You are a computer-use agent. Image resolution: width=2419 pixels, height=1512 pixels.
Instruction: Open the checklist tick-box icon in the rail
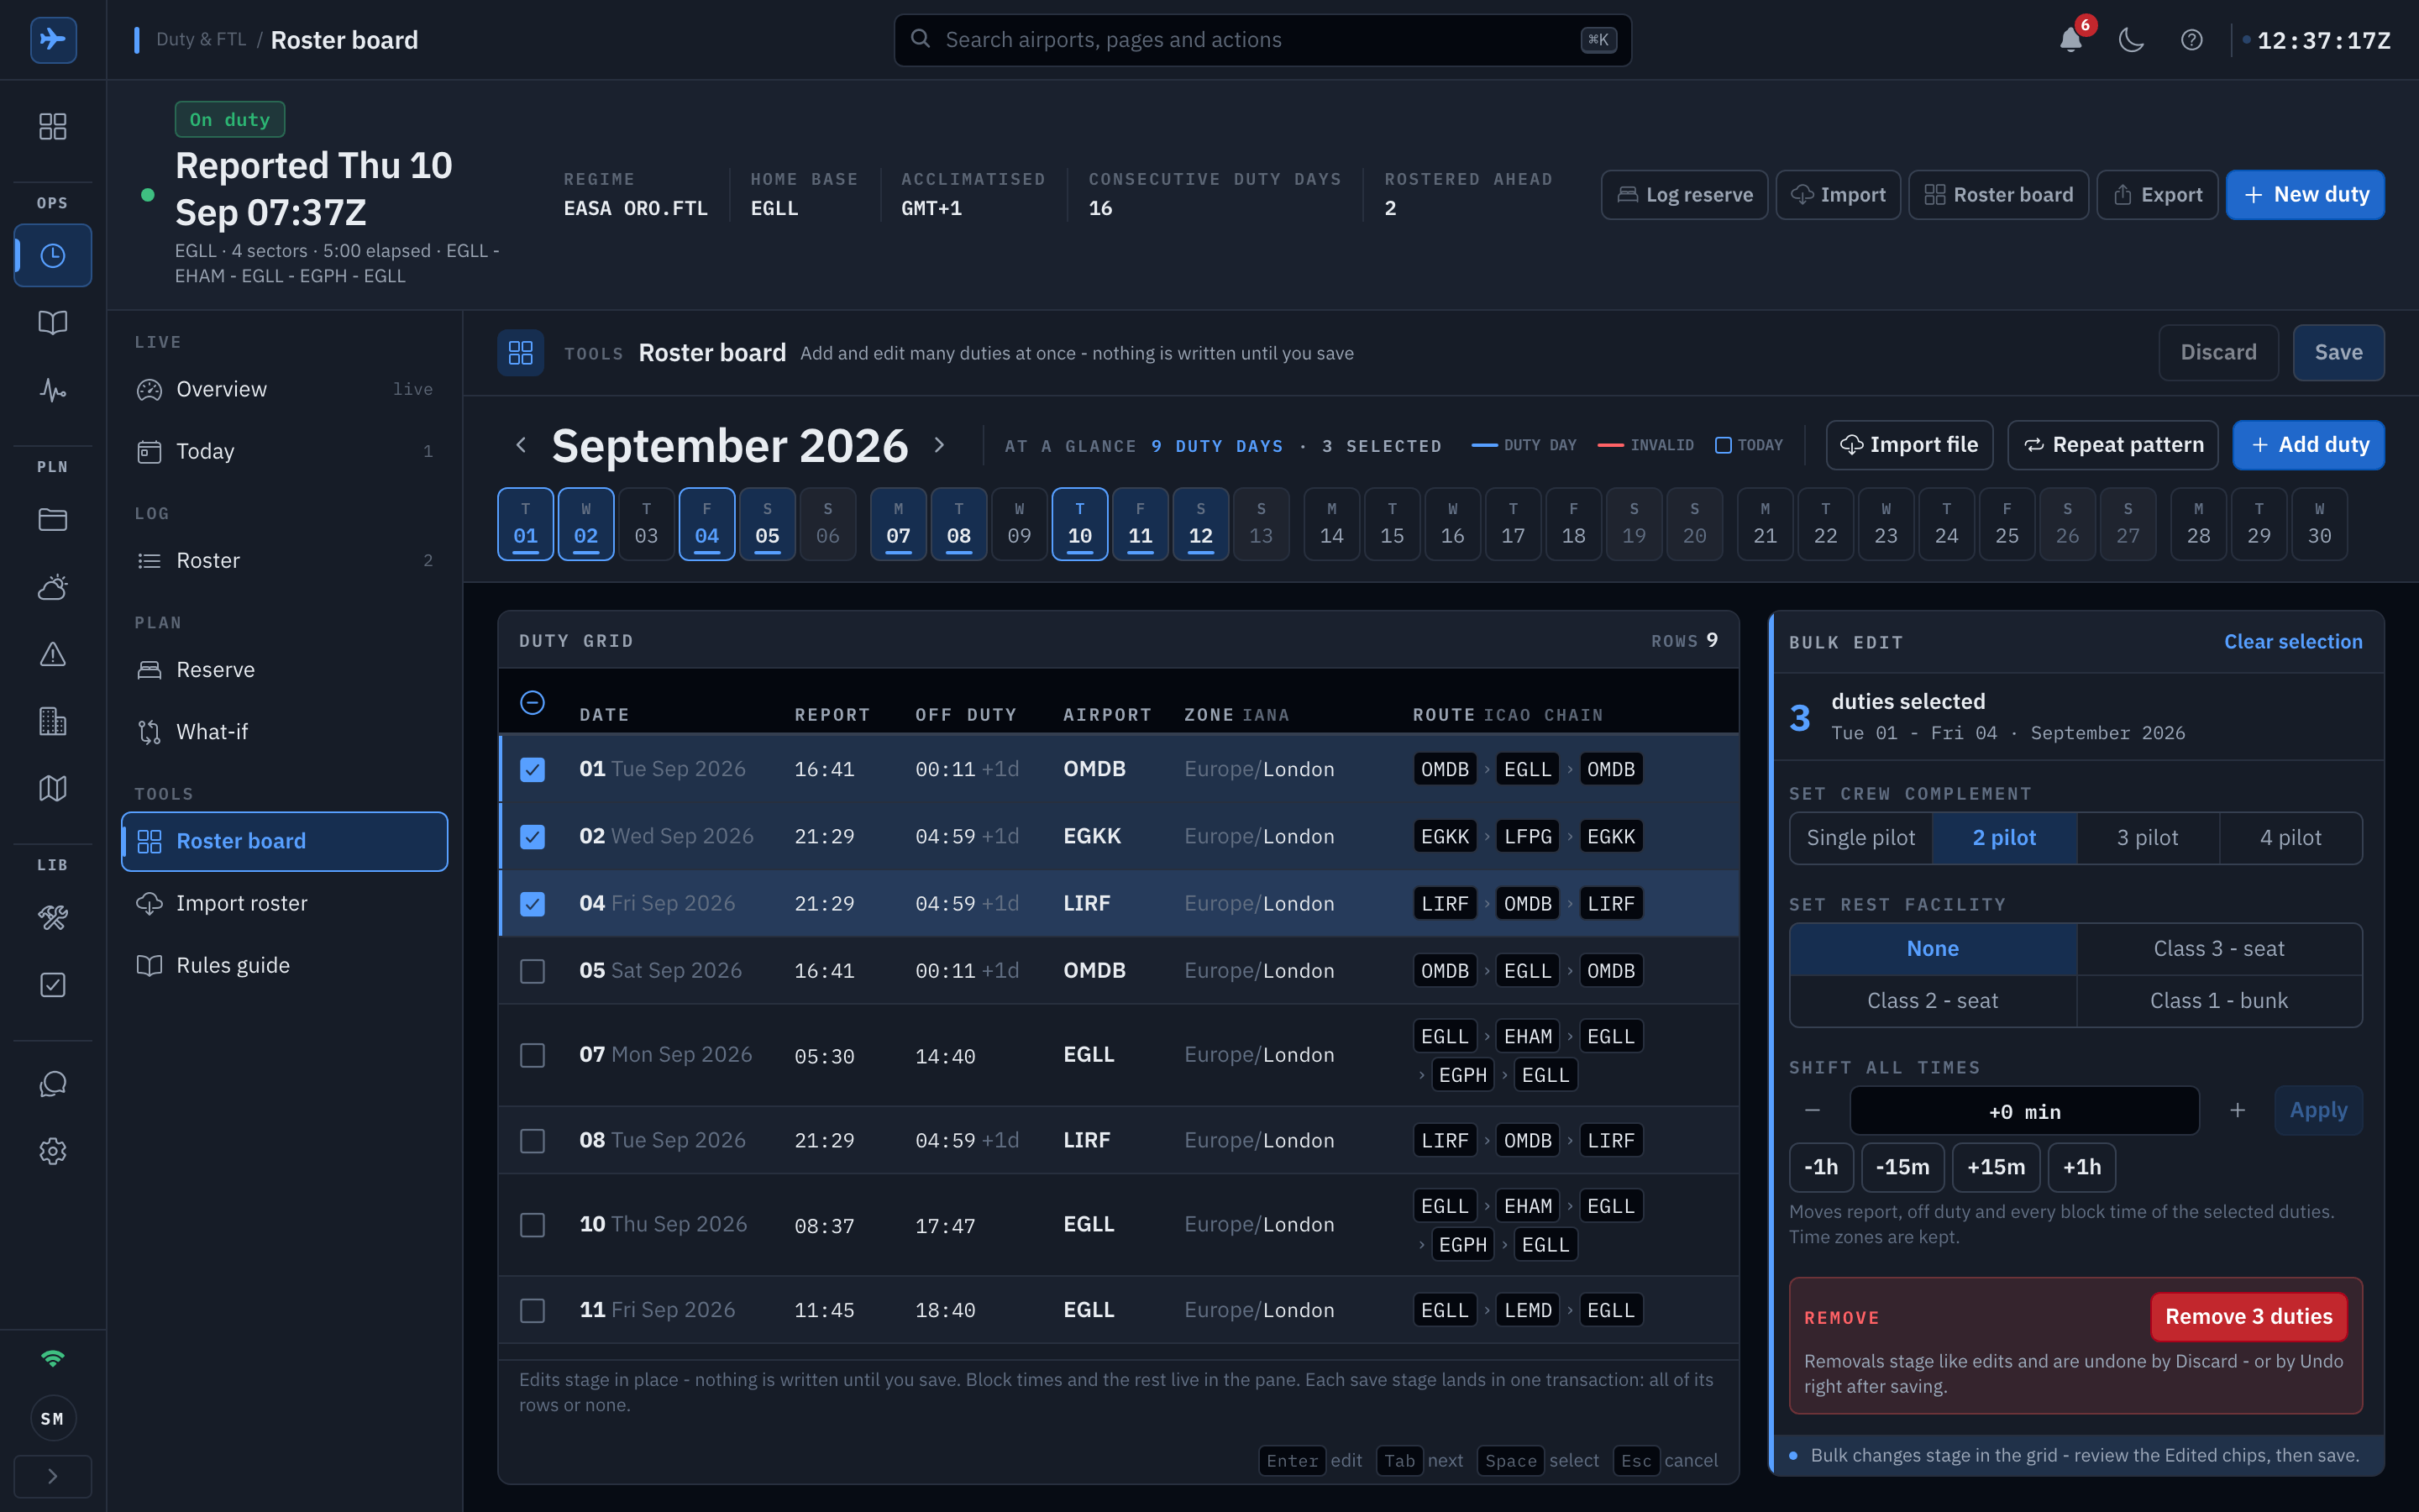(x=53, y=985)
